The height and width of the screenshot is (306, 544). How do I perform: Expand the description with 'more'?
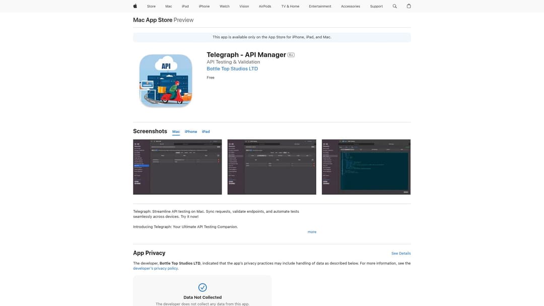click(312, 232)
